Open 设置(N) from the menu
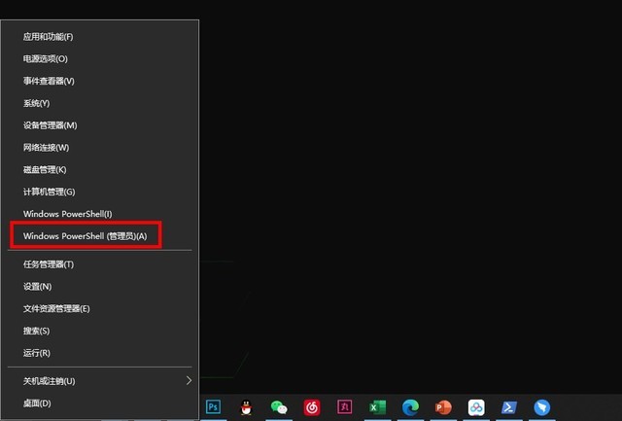This screenshot has width=622, height=421. coord(100,287)
